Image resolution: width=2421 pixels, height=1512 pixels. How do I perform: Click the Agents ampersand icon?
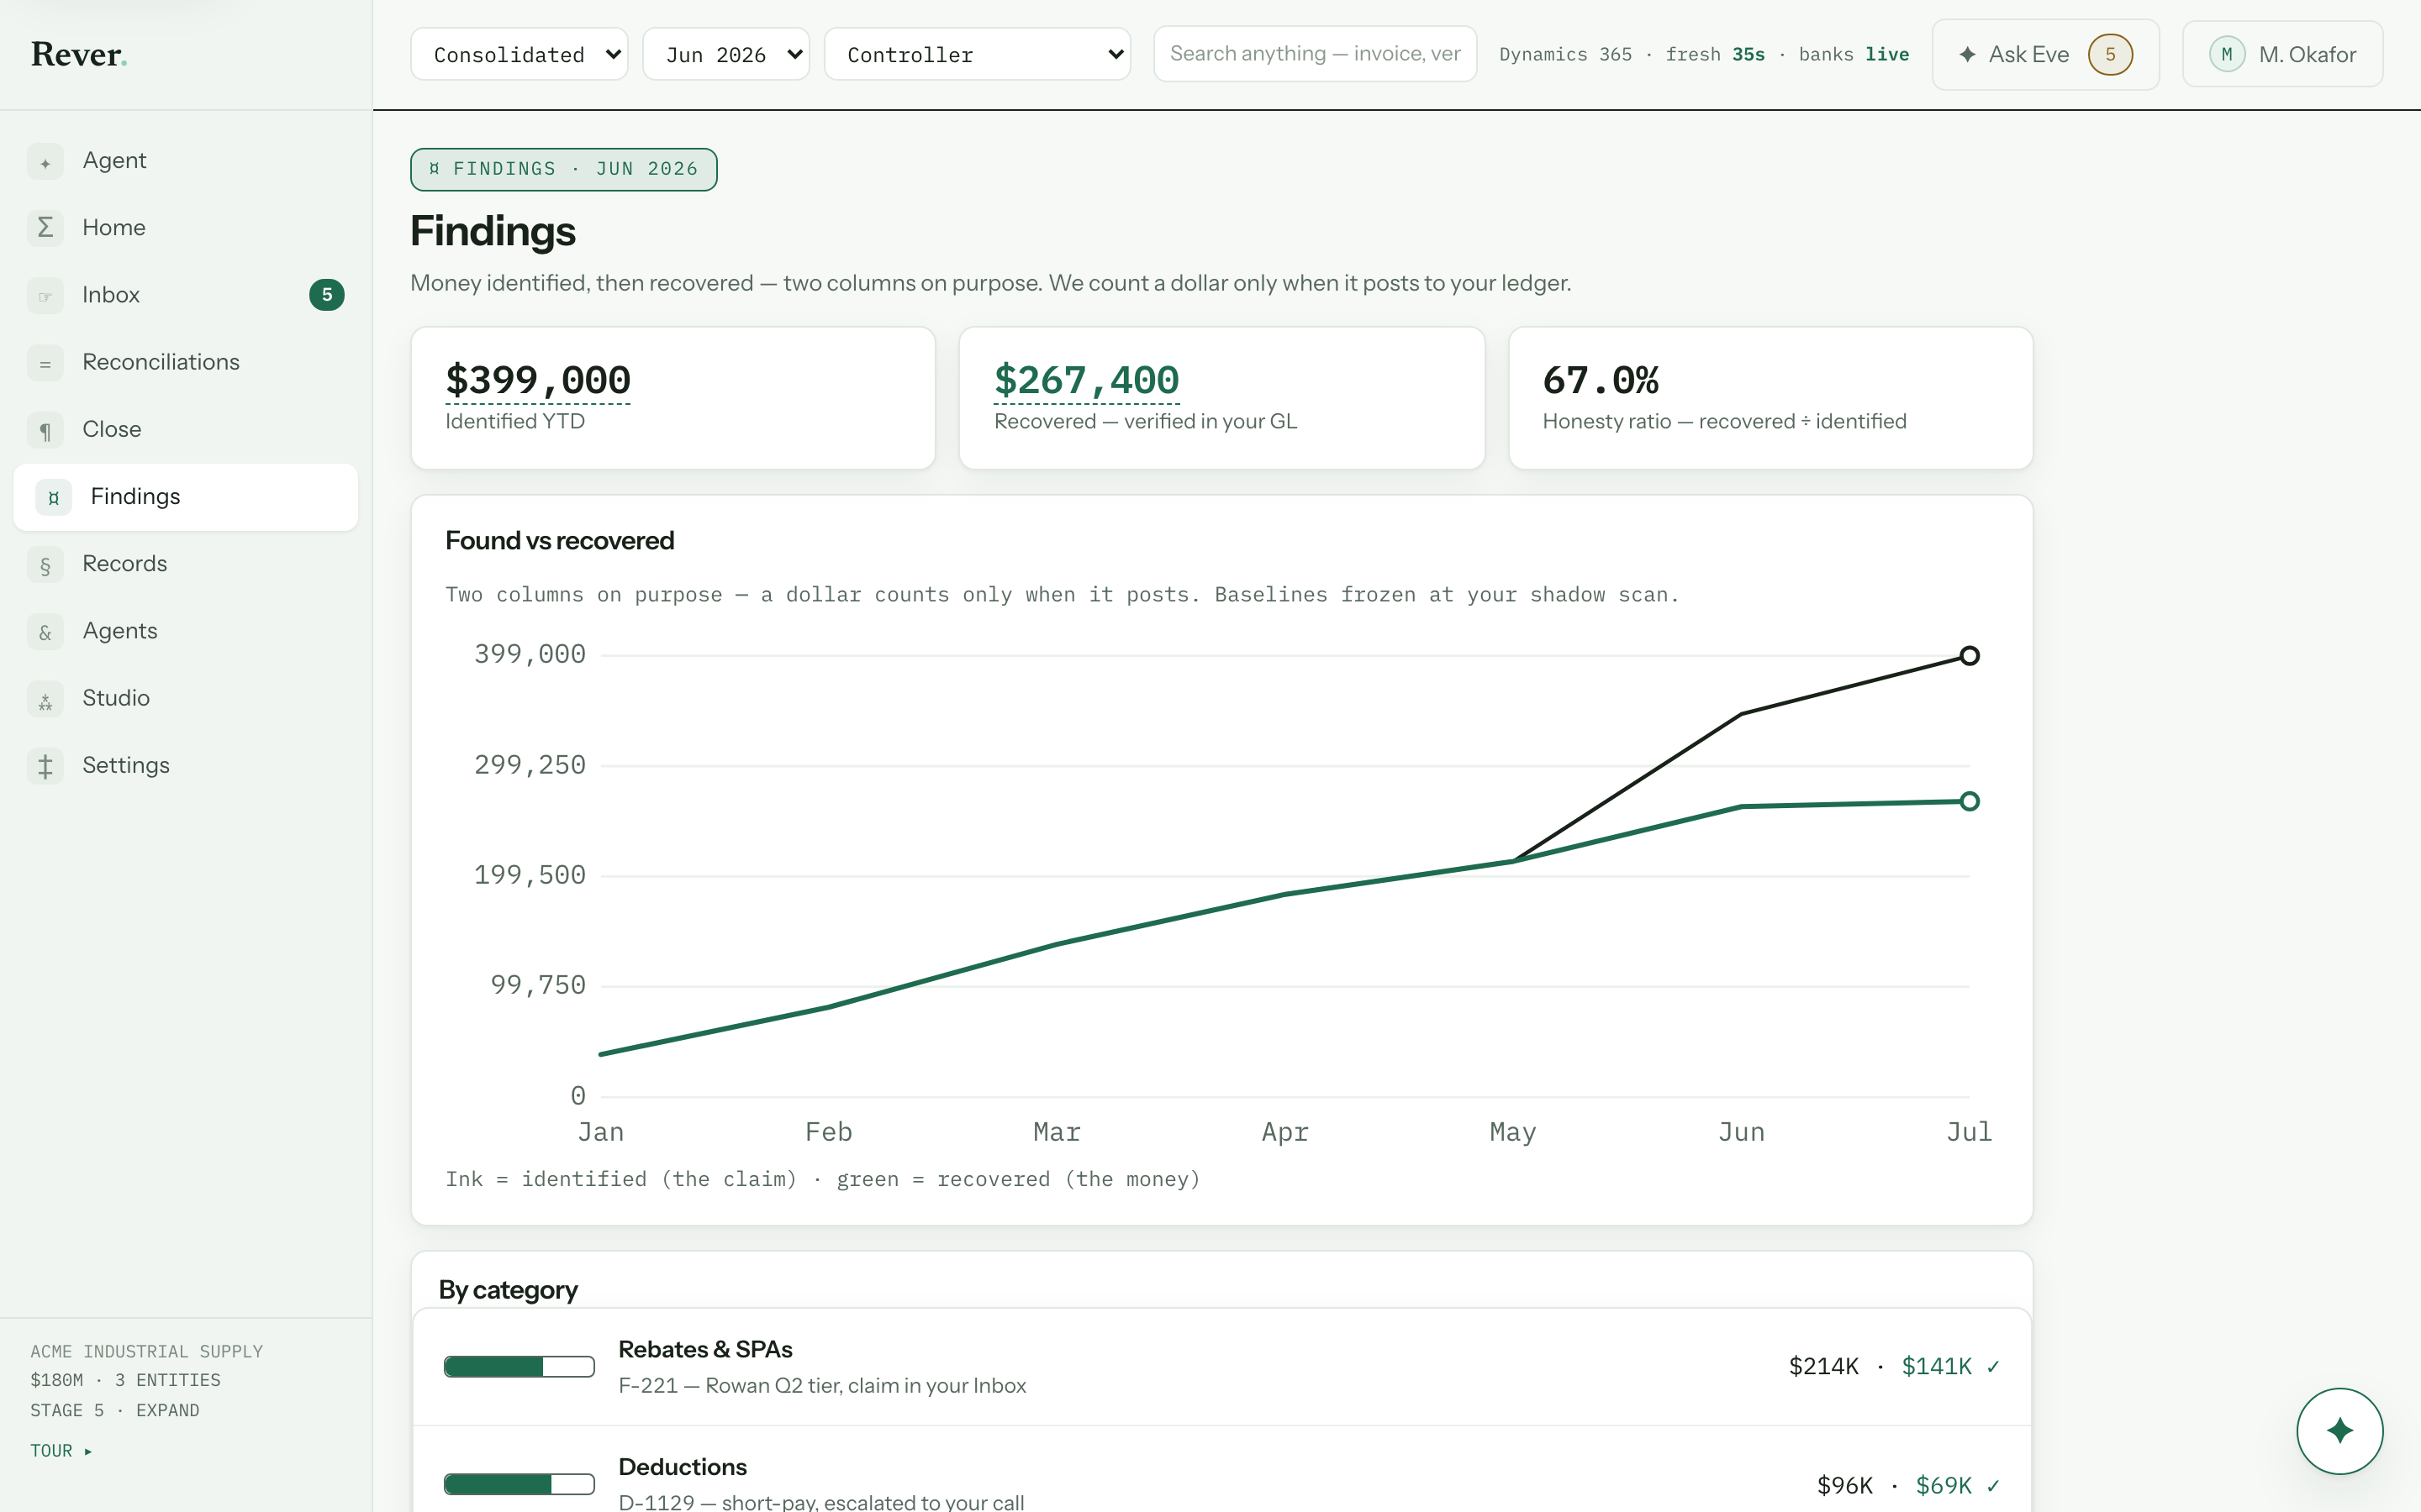coord(45,632)
